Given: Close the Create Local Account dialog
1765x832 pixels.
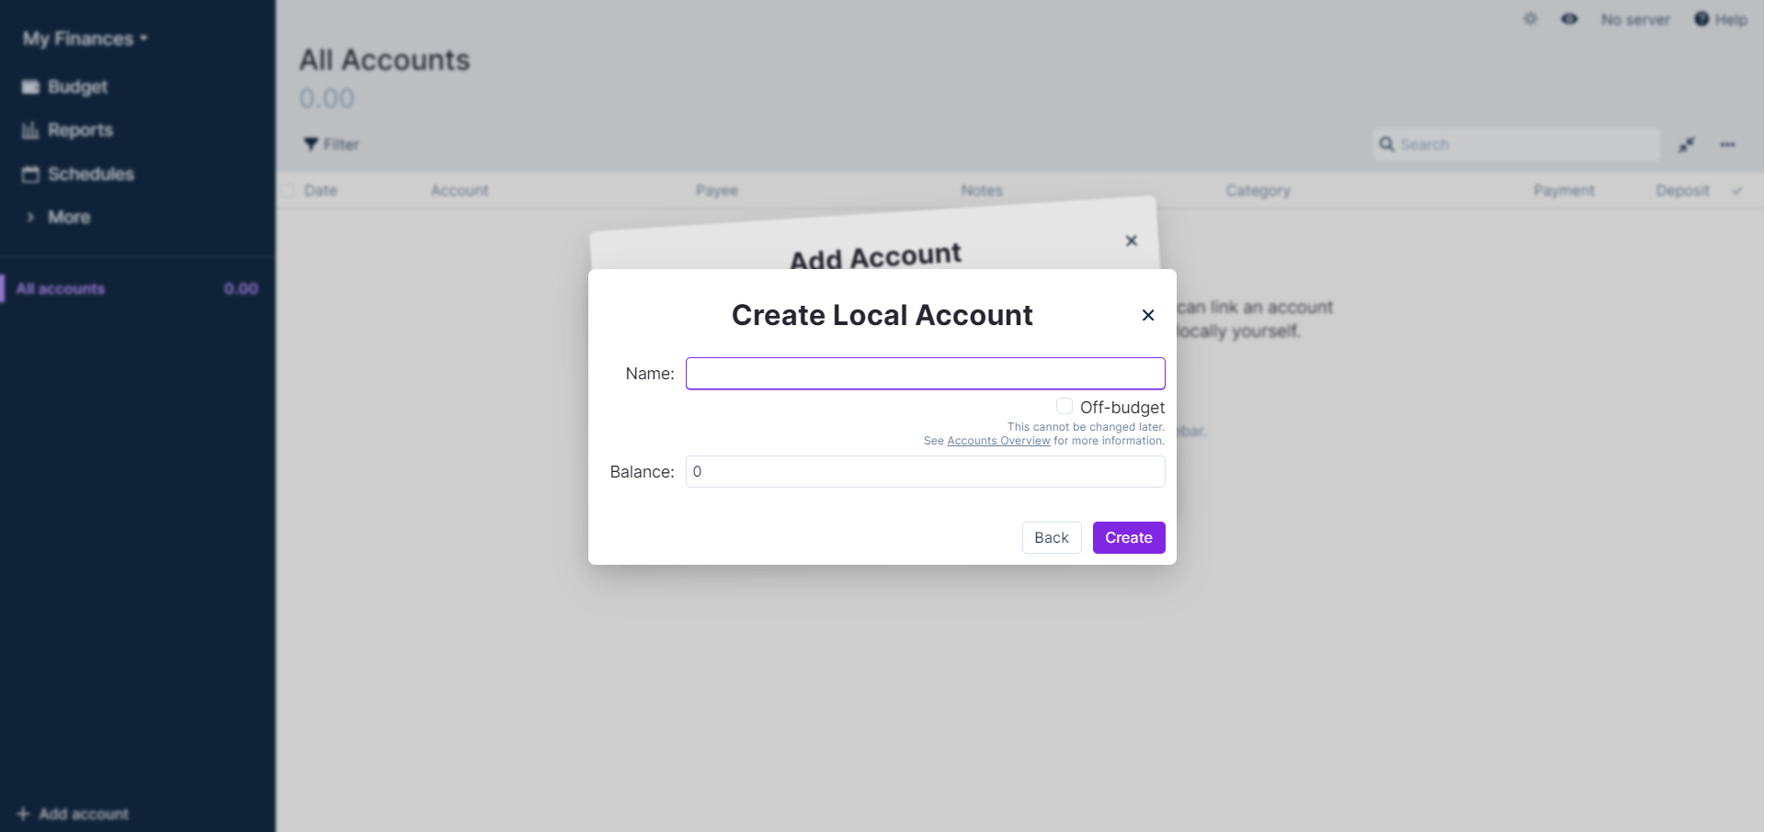Looking at the screenshot, I should tap(1148, 315).
